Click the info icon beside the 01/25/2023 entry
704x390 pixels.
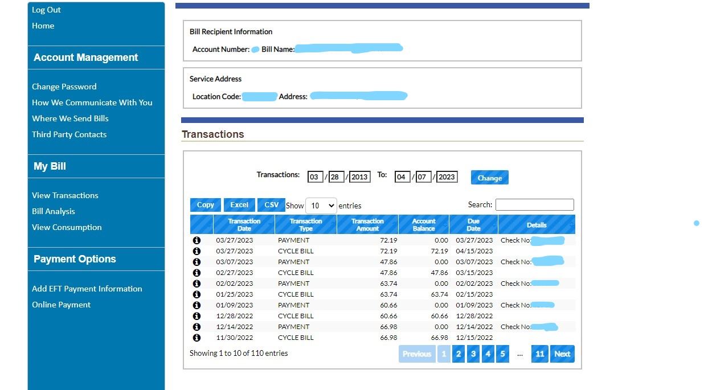[197, 294]
